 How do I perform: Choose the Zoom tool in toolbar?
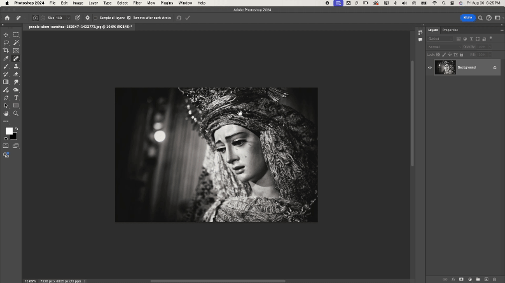(16, 114)
